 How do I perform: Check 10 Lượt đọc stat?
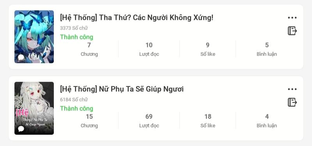pyautogui.click(x=149, y=49)
